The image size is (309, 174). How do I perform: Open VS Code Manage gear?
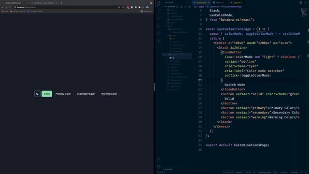click(159, 167)
